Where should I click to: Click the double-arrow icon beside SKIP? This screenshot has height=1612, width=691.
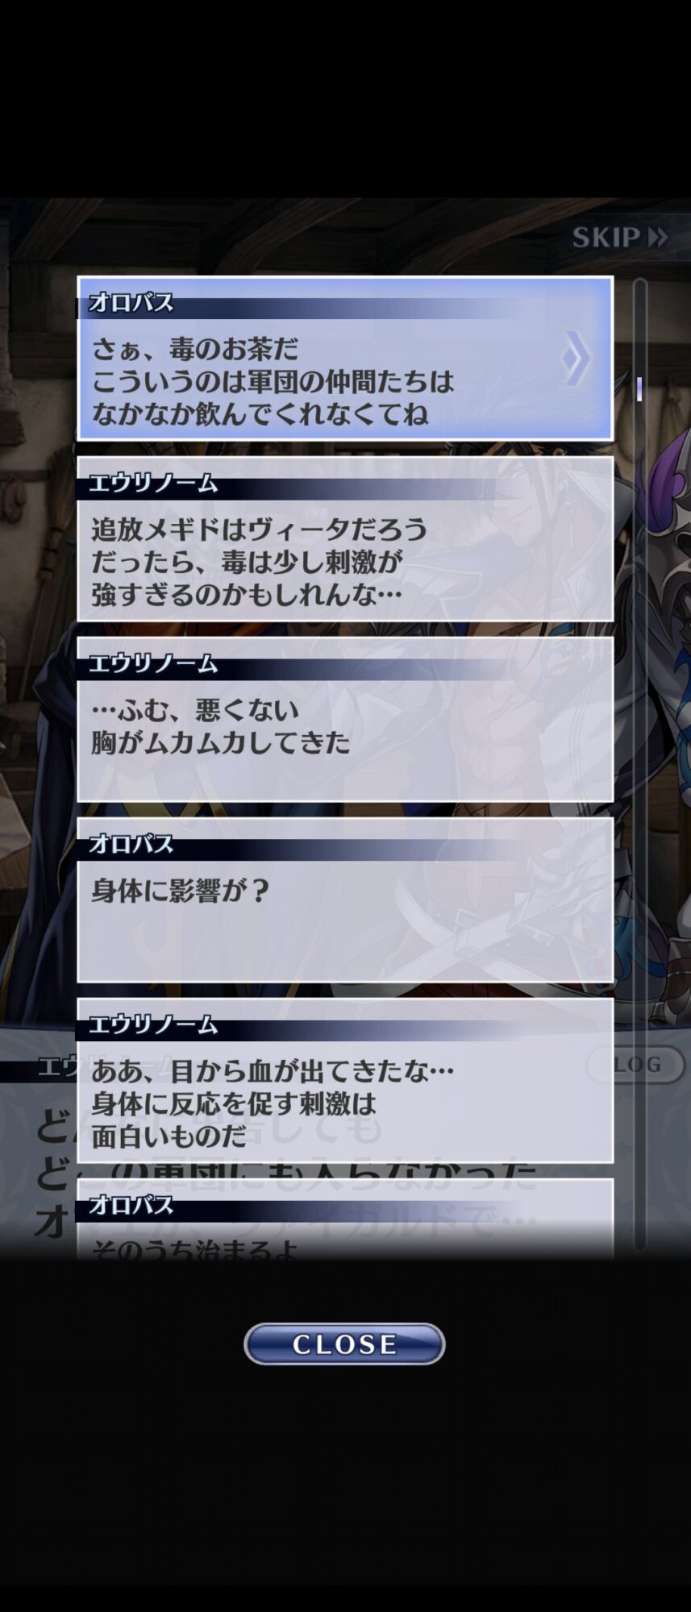pos(658,237)
